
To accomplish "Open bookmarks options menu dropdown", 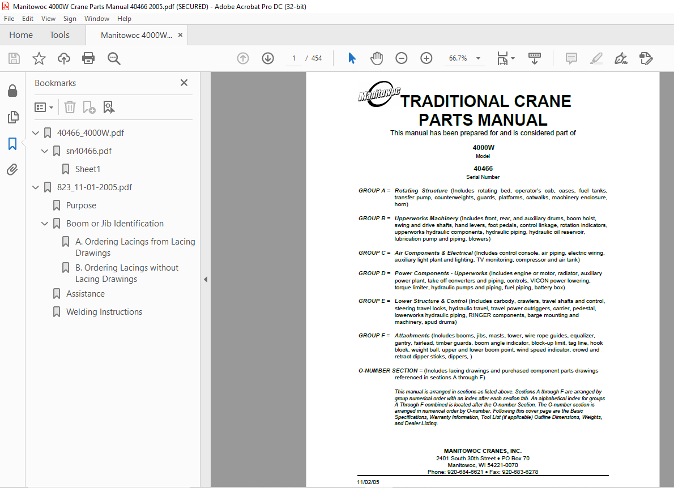I will coord(44,107).
